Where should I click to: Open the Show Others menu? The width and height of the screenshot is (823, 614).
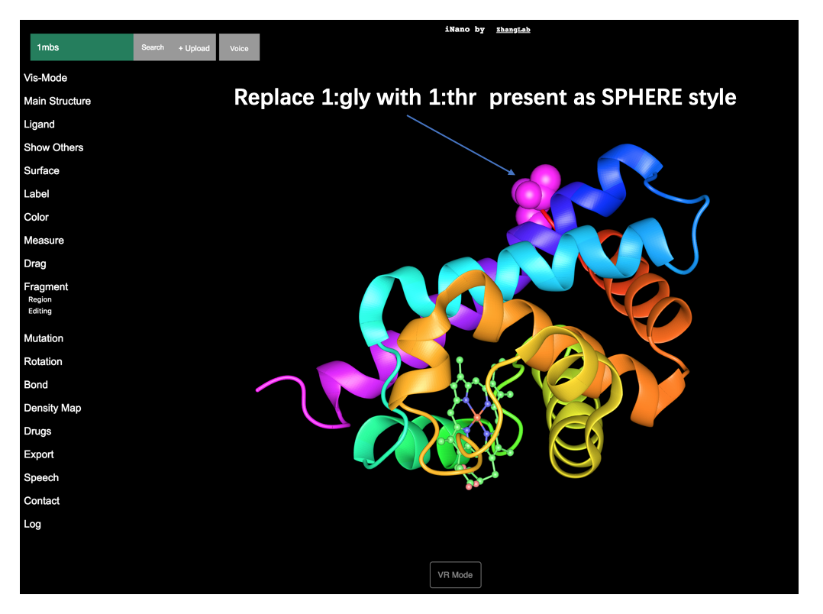[53, 147]
